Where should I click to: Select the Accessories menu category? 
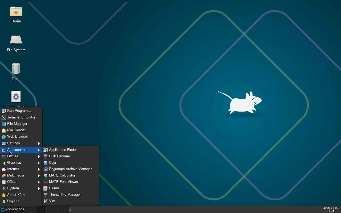[21, 150]
